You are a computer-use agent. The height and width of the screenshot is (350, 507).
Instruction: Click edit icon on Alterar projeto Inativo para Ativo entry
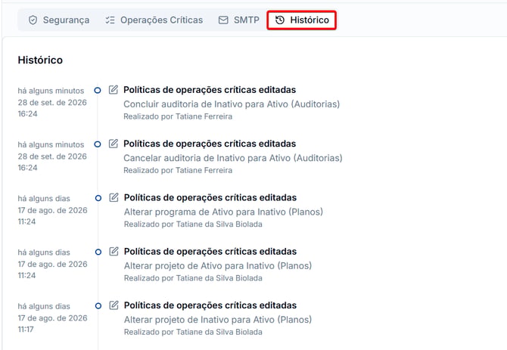[x=114, y=305]
